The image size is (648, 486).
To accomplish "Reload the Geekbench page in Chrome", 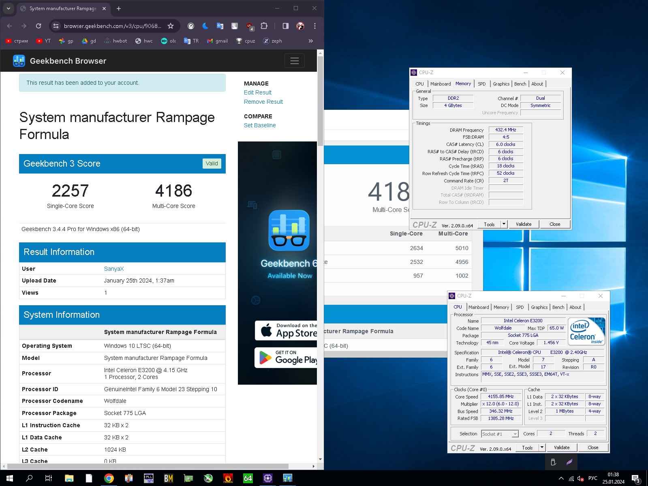I will (38, 26).
